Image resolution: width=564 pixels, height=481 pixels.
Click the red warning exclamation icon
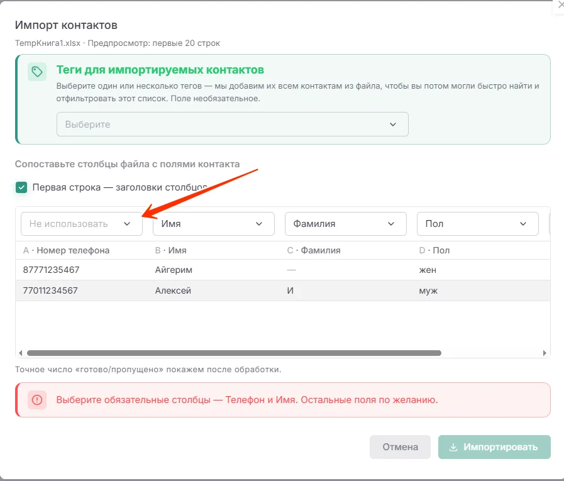pos(37,400)
